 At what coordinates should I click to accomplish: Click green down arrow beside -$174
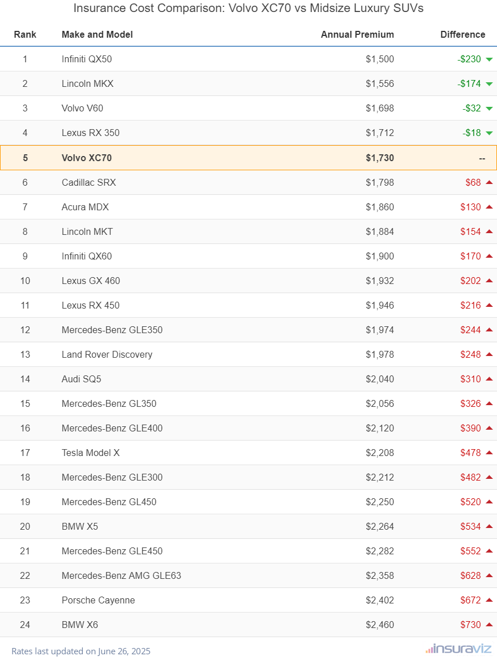[x=489, y=84]
